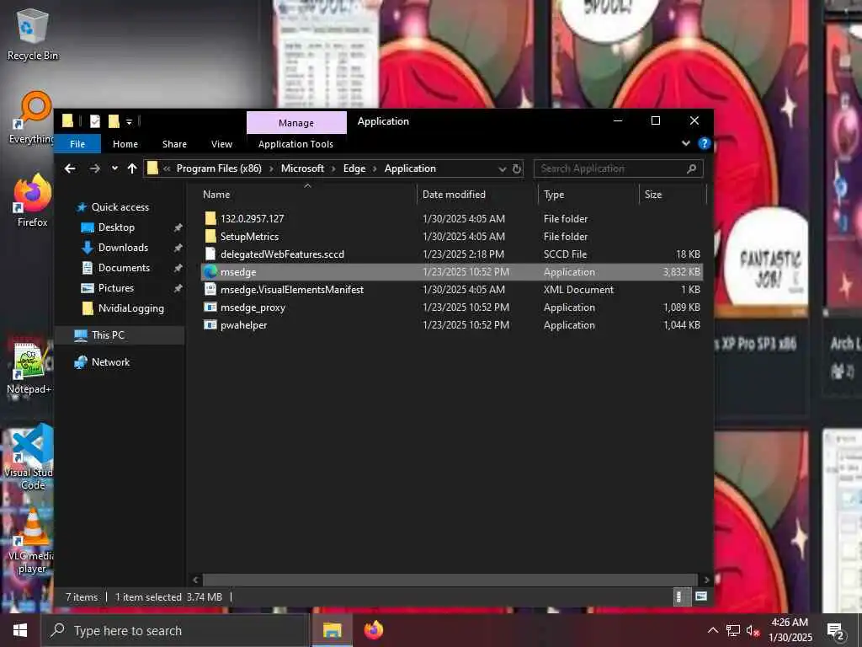The image size is (862, 647).
Task: Click the Properties quick access toolbar icon
Action: click(95, 121)
